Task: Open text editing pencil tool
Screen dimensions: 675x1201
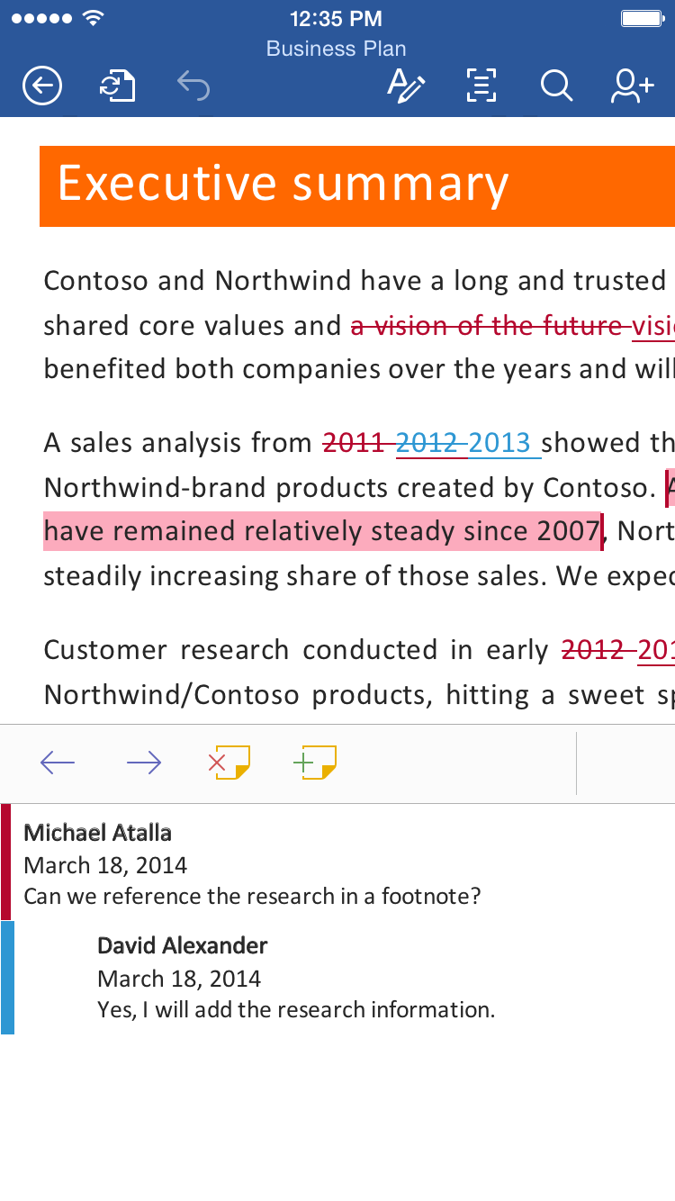Action: point(405,86)
